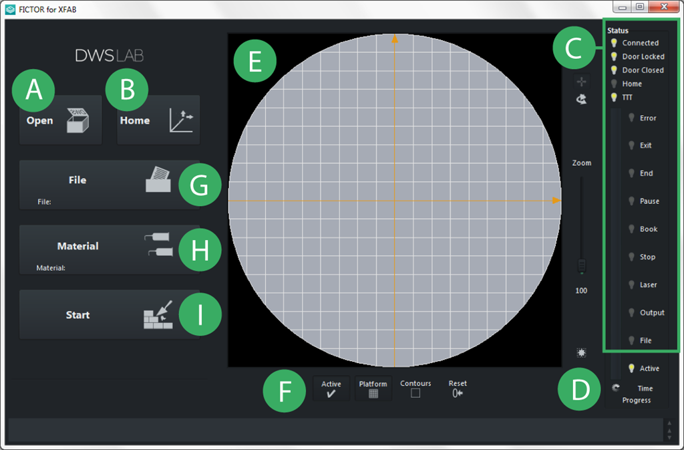Click the Connected status bulb
684x450 pixels.
pyautogui.click(x=614, y=43)
